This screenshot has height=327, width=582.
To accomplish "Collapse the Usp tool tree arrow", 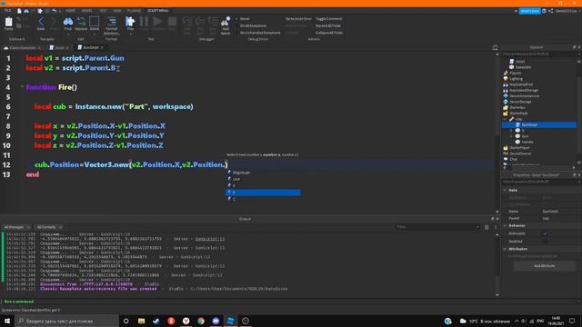I will [x=505, y=119].
